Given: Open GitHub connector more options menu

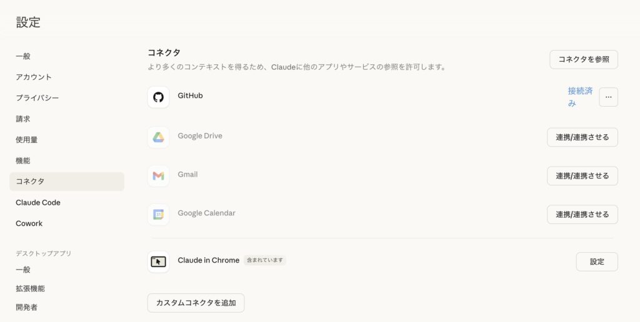Looking at the screenshot, I should pyautogui.click(x=608, y=97).
